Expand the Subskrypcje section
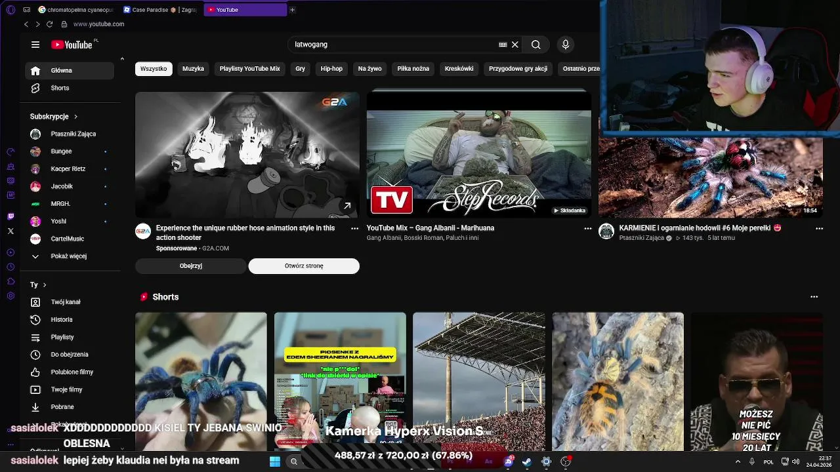This screenshot has width=840, height=472. click(x=54, y=117)
